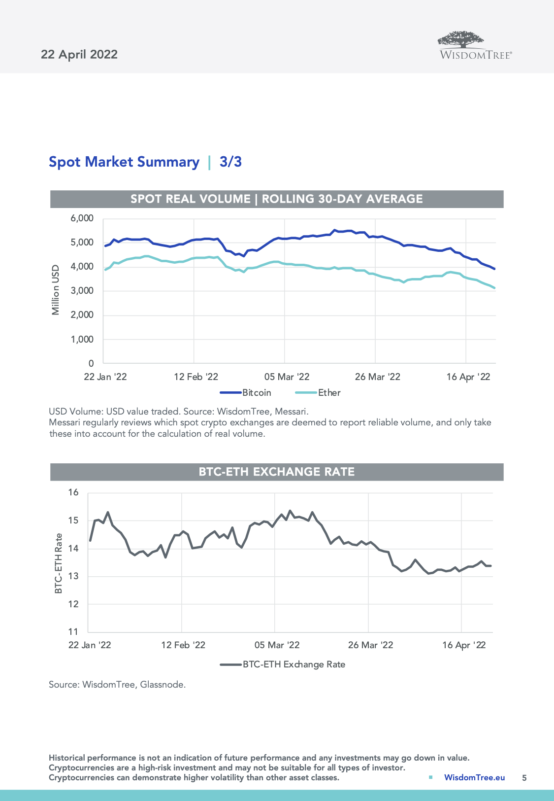The width and height of the screenshot is (554, 801).
Task: Click the Bitcoin legend line swatch
Action: [x=230, y=393]
